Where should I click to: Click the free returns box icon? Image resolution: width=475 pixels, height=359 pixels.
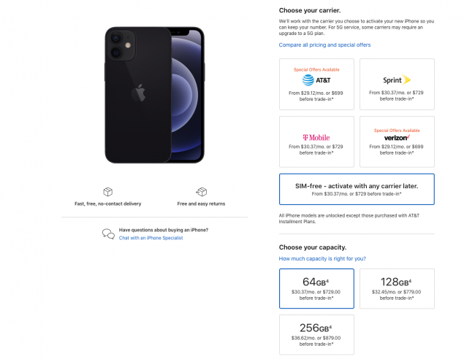coord(201,192)
